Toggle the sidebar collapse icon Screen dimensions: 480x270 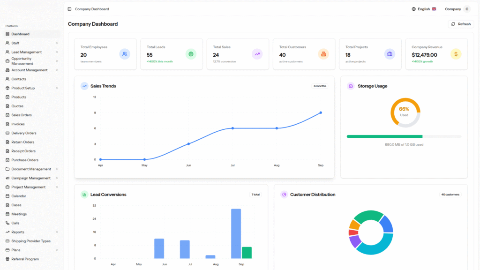coord(70,9)
